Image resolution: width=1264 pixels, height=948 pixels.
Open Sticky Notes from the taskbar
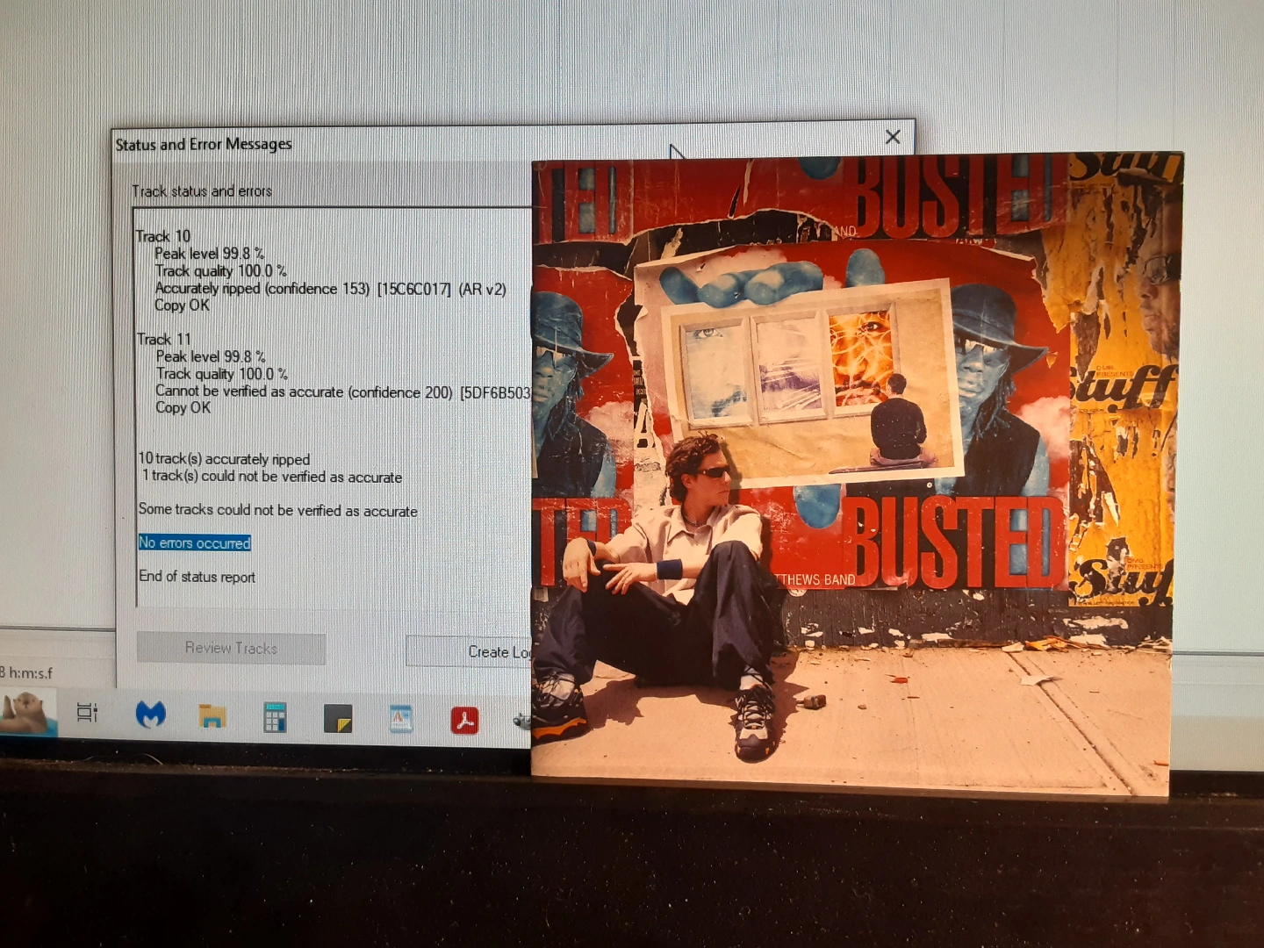pyautogui.click(x=338, y=718)
